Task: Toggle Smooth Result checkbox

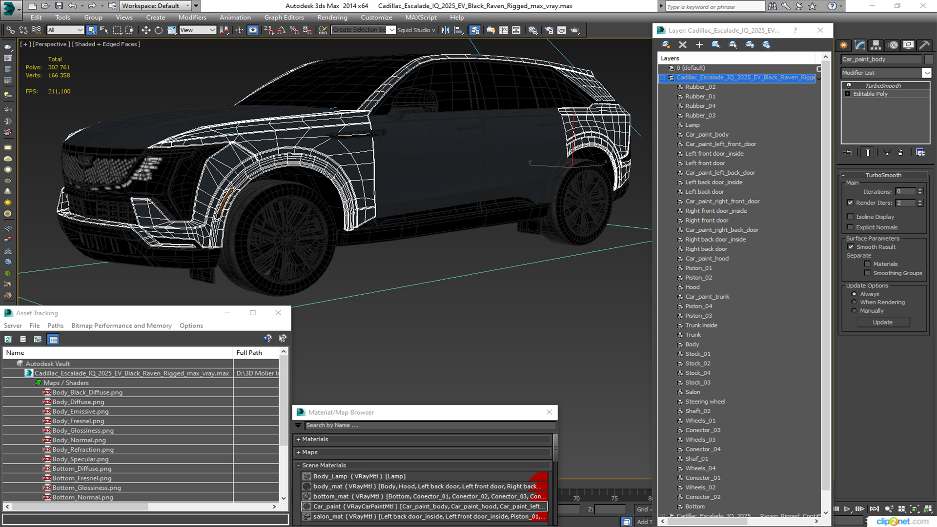Action: click(851, 247)
